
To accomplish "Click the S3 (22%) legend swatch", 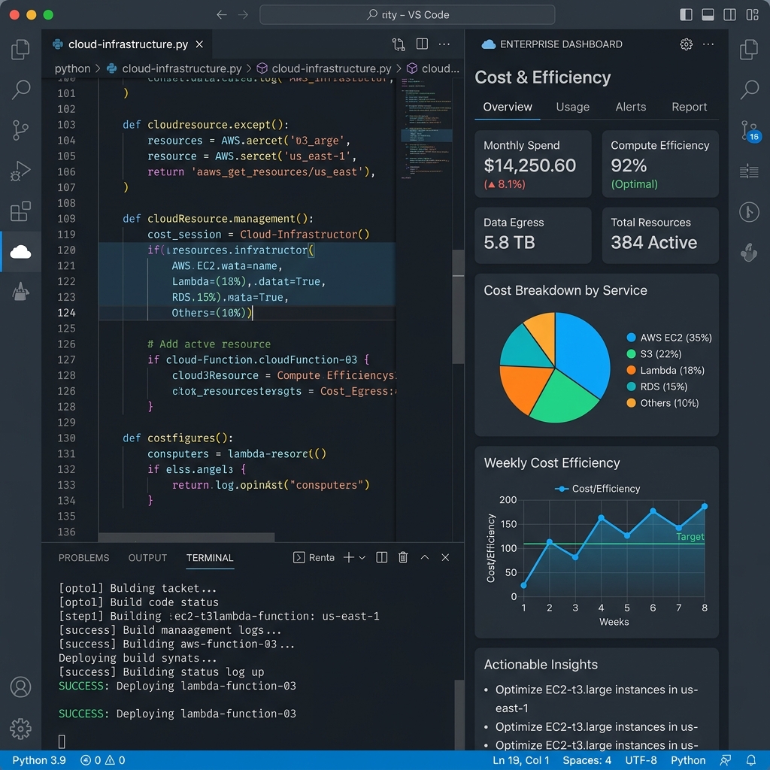I will 631,354.
